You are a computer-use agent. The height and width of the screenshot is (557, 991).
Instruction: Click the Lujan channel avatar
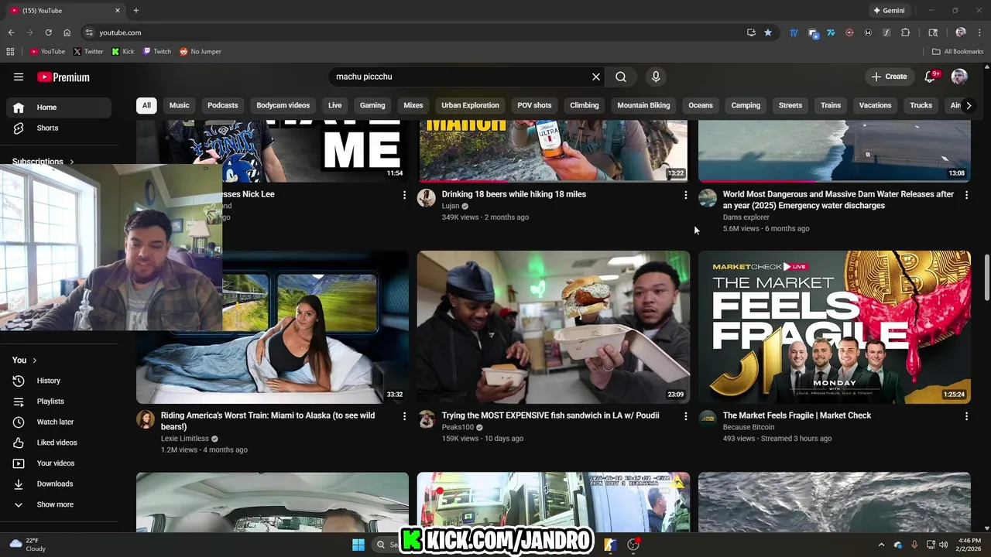(427, 198)
